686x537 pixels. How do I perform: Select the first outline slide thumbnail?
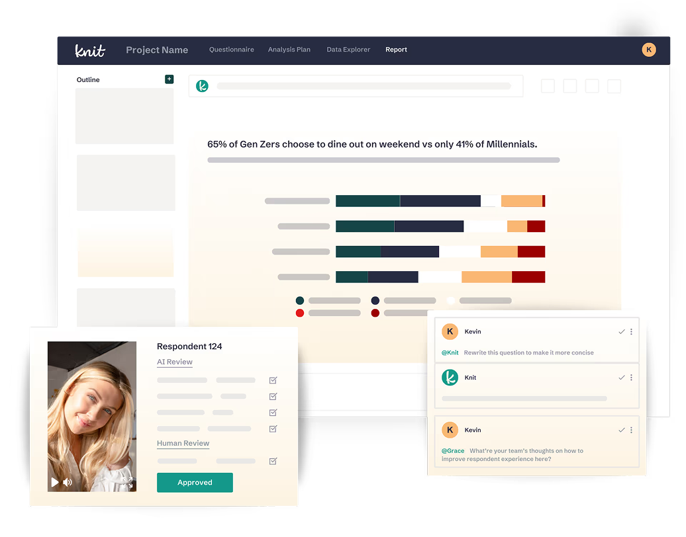point(124,116)
